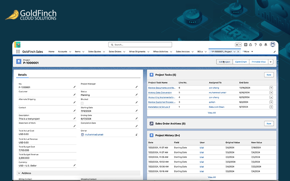Open the Data.com Clean assignee link

[216, 107]
